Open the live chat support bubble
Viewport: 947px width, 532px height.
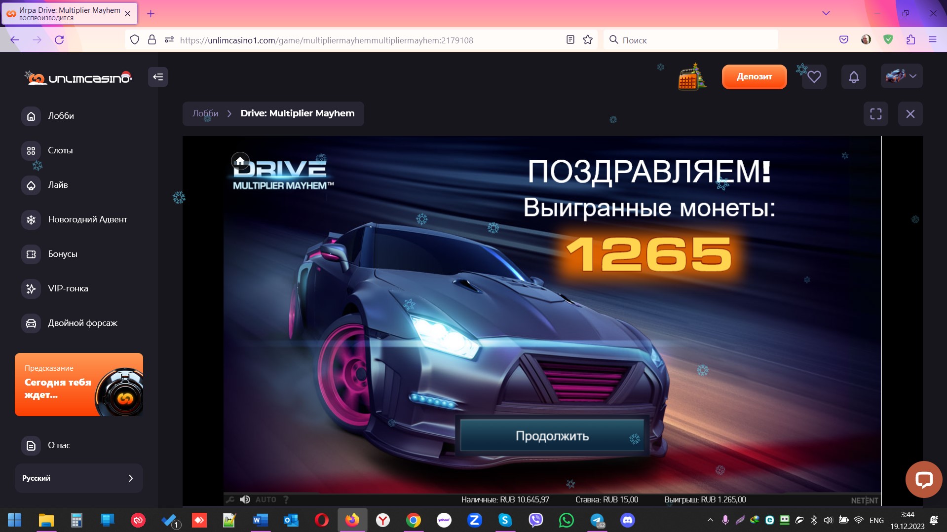click(x=924, y=479)
